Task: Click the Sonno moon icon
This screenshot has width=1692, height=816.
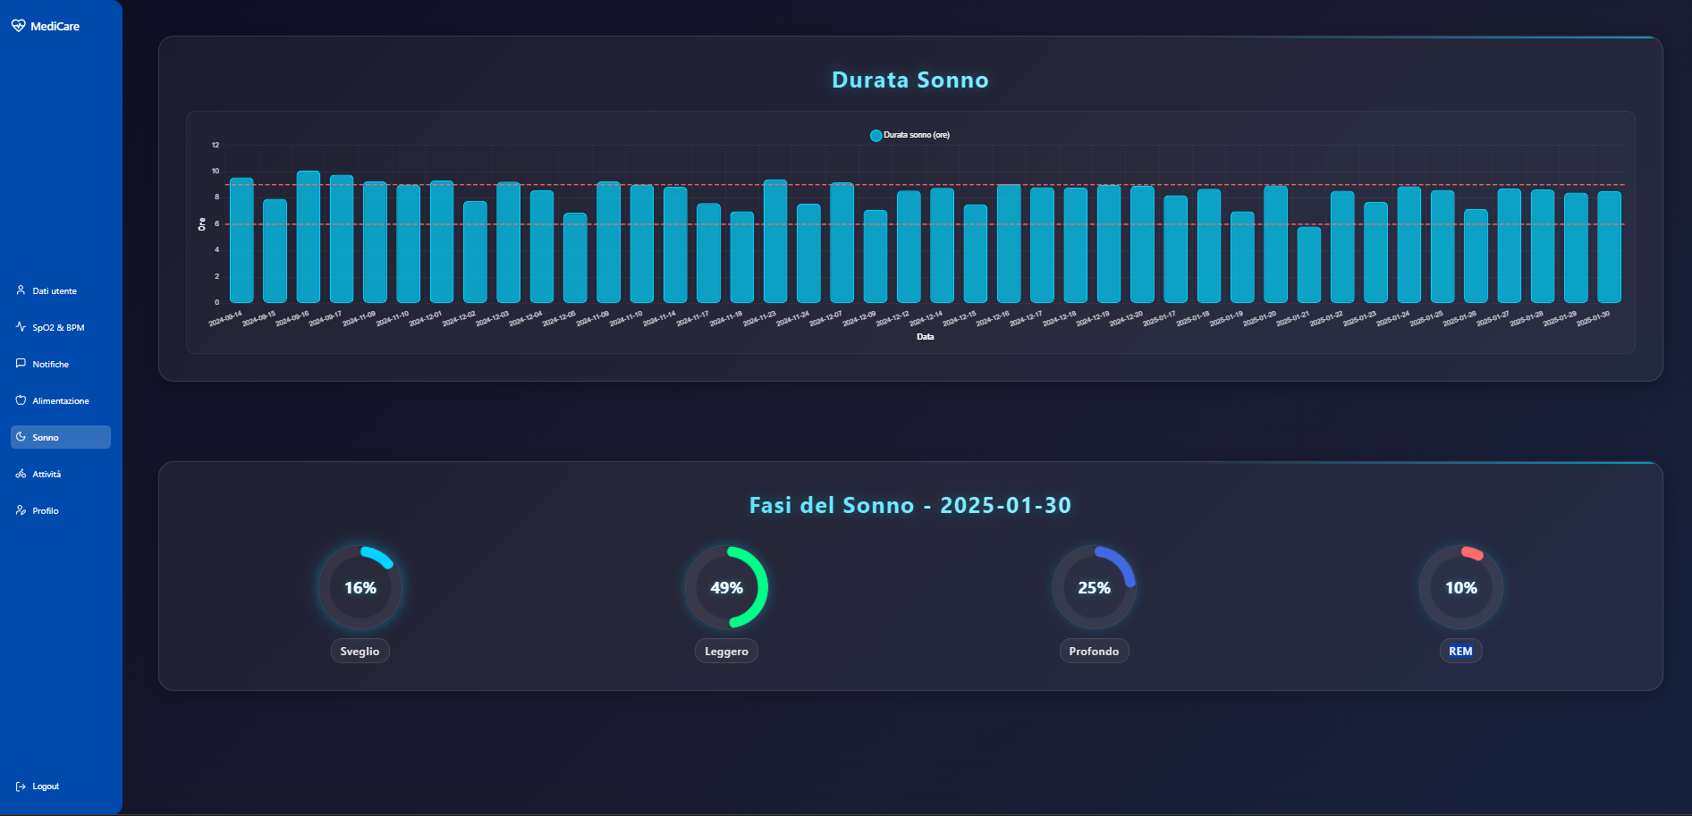Action: [x=21, y=437]
